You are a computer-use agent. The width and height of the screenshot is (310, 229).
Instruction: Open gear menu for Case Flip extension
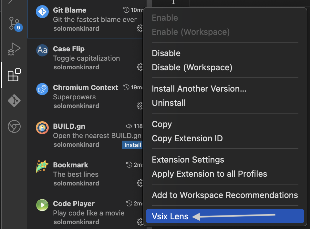[139, 67]
